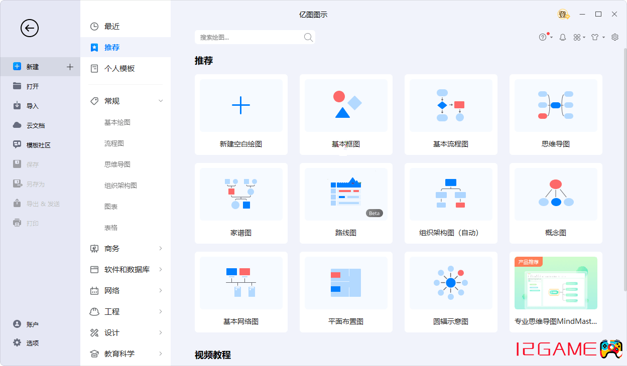Collapse the 常规 category
This screenshot has width=627, height=366.
click(161, 101)
